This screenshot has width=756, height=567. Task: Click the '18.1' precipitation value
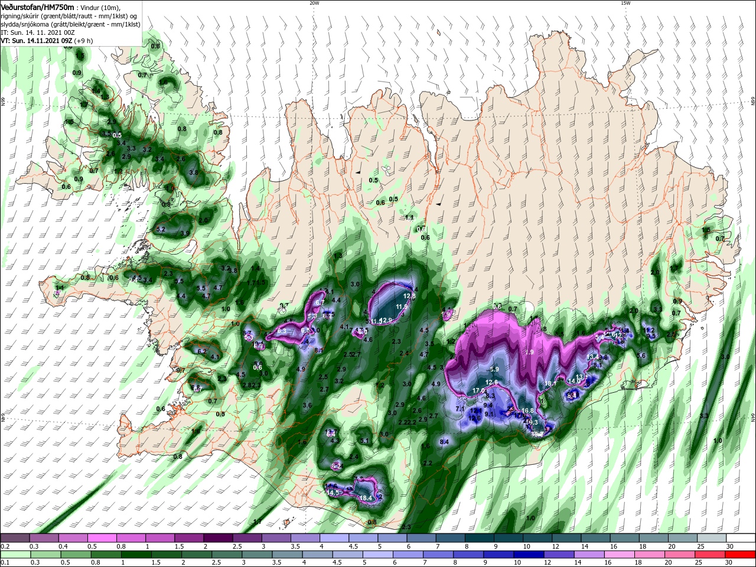(x=550, y=383)
